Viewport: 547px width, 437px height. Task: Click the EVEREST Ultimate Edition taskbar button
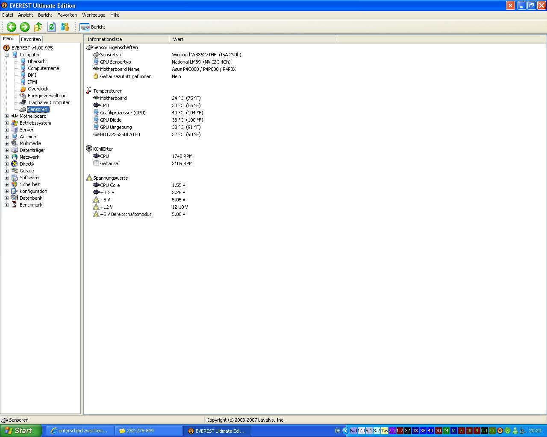pyautogui.click(x=217, y=431)
